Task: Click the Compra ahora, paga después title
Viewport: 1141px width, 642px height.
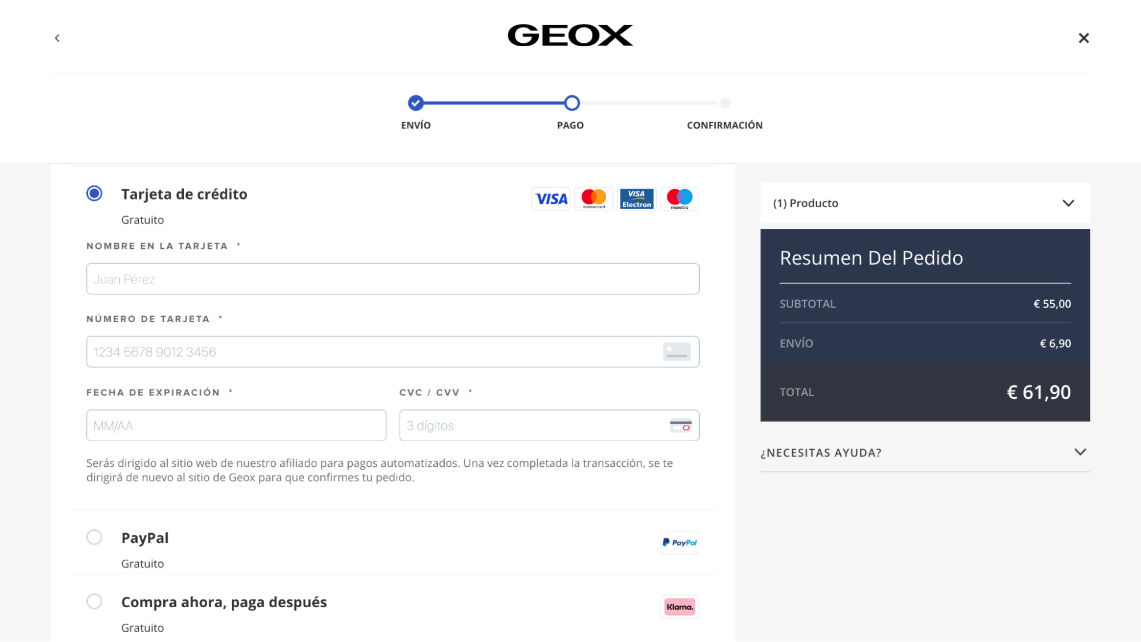Action: coord(224,603)
